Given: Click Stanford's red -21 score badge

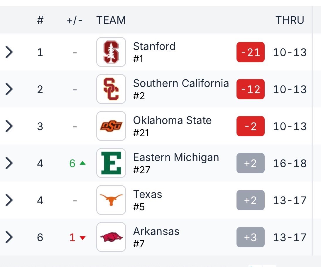Looking at the screenshot, I should coord(250,52).
